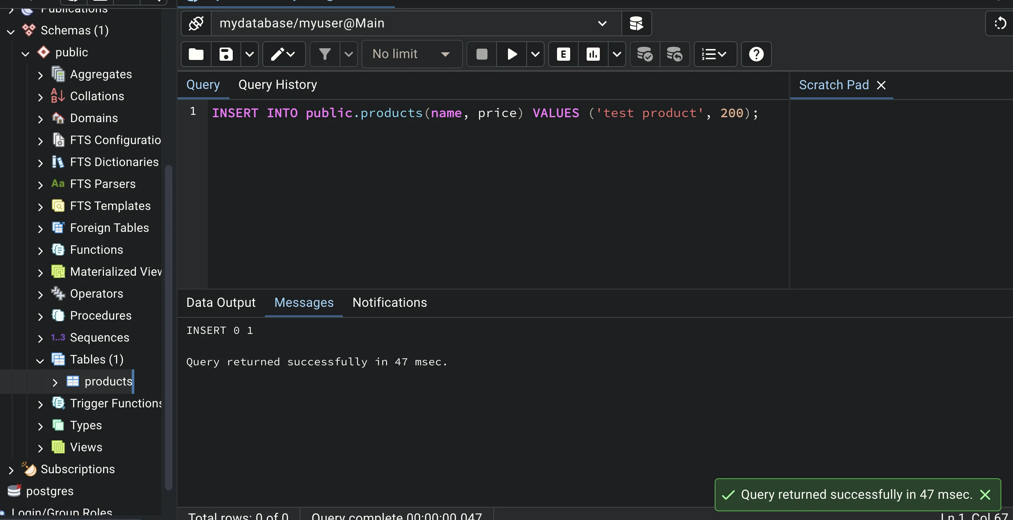1013x520 pixels.
Task: Collapse the public schema node
Action: (26, 53)
